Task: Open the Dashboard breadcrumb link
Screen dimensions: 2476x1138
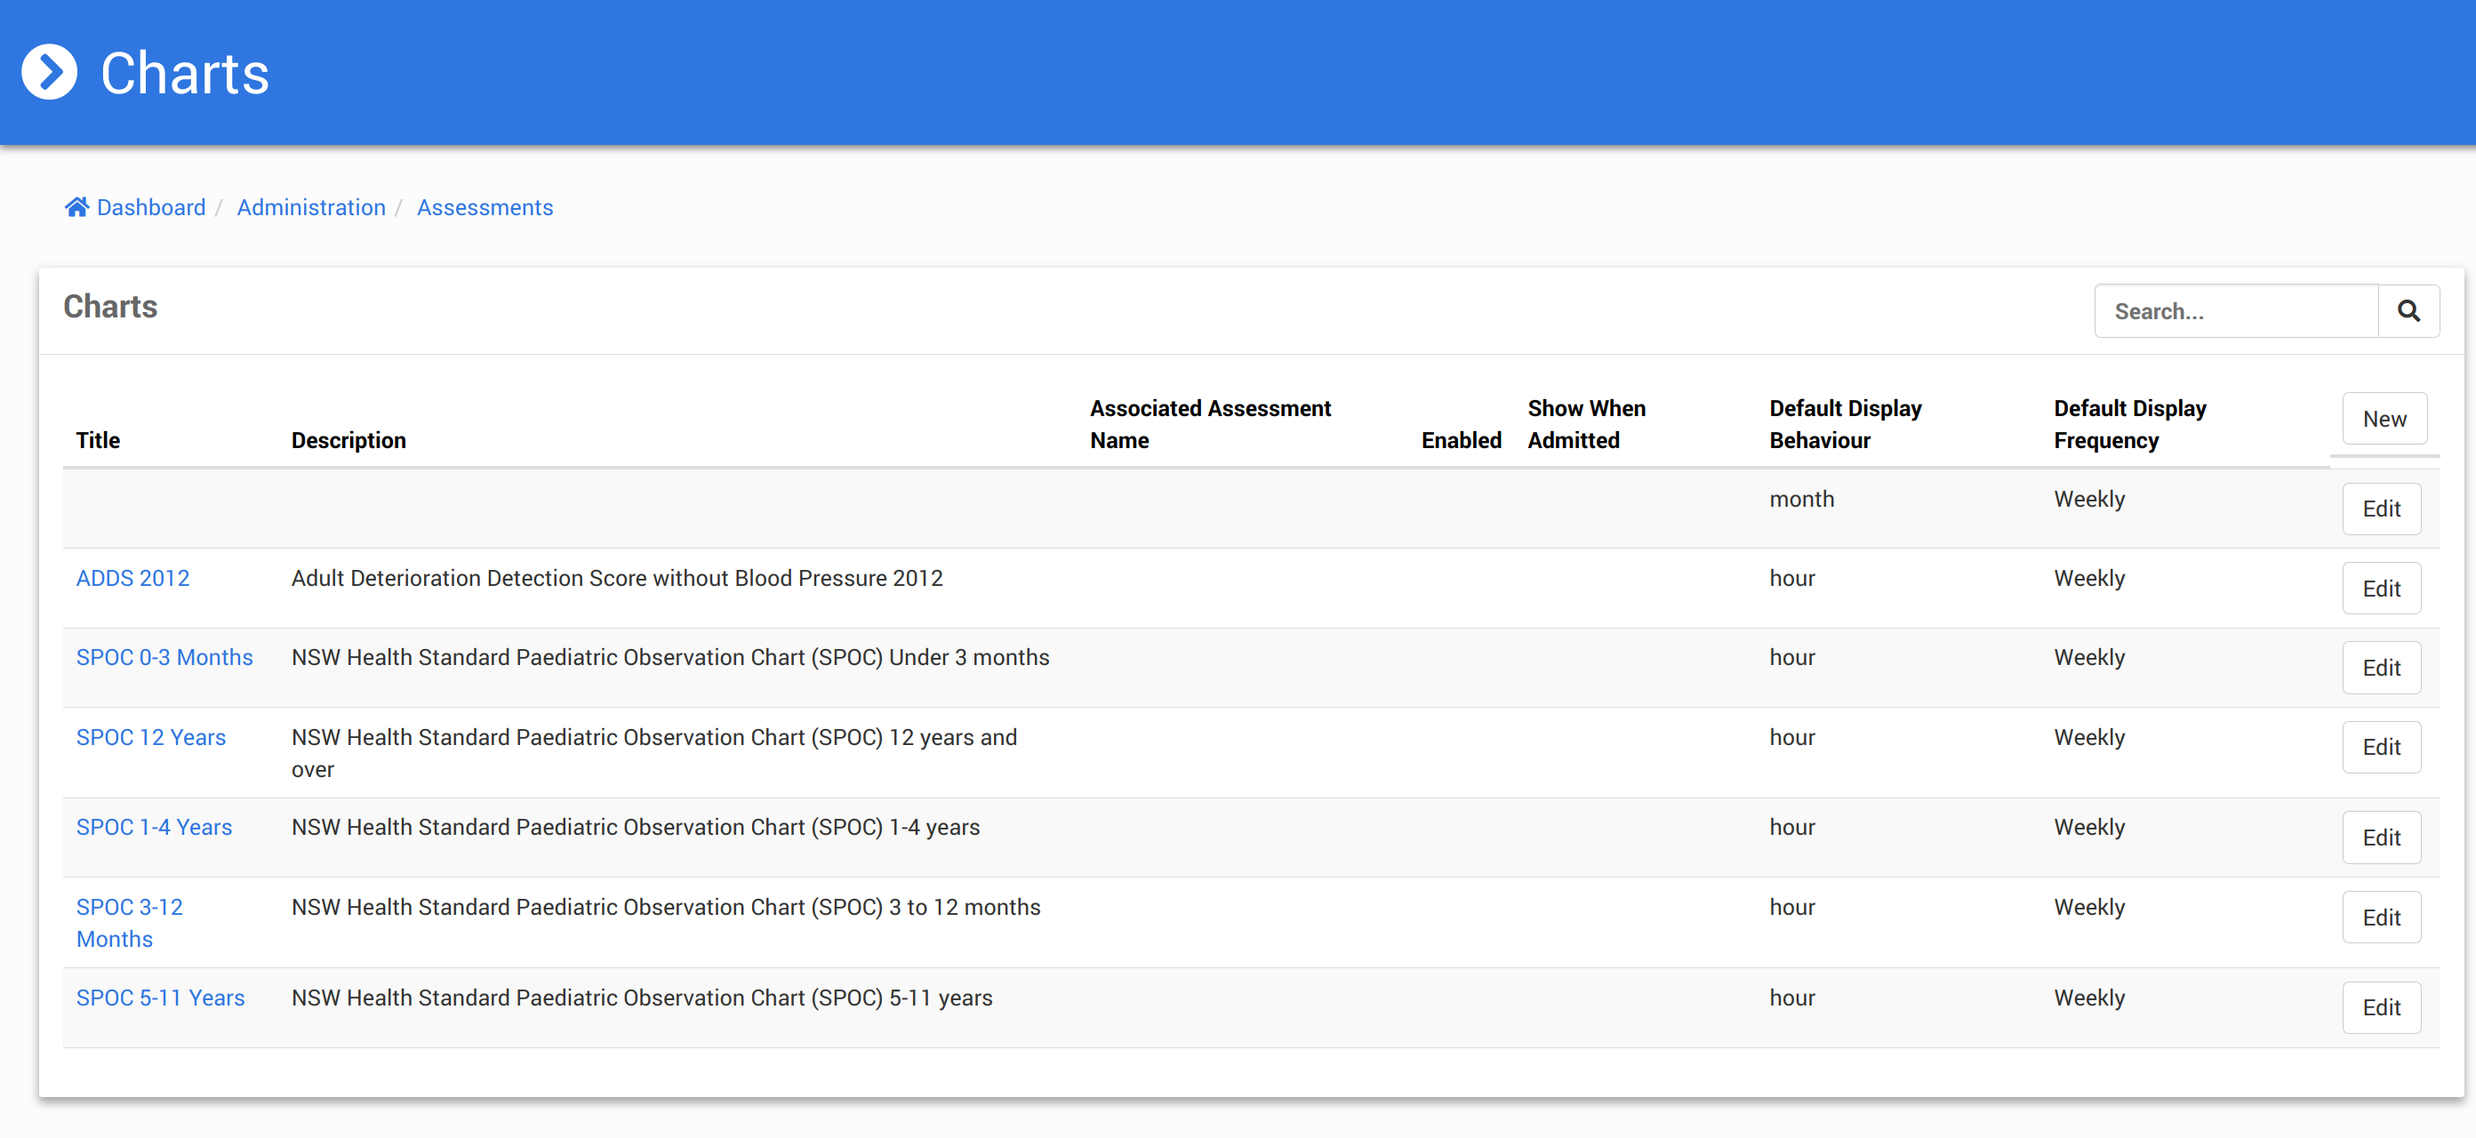Action: [151, 208]
